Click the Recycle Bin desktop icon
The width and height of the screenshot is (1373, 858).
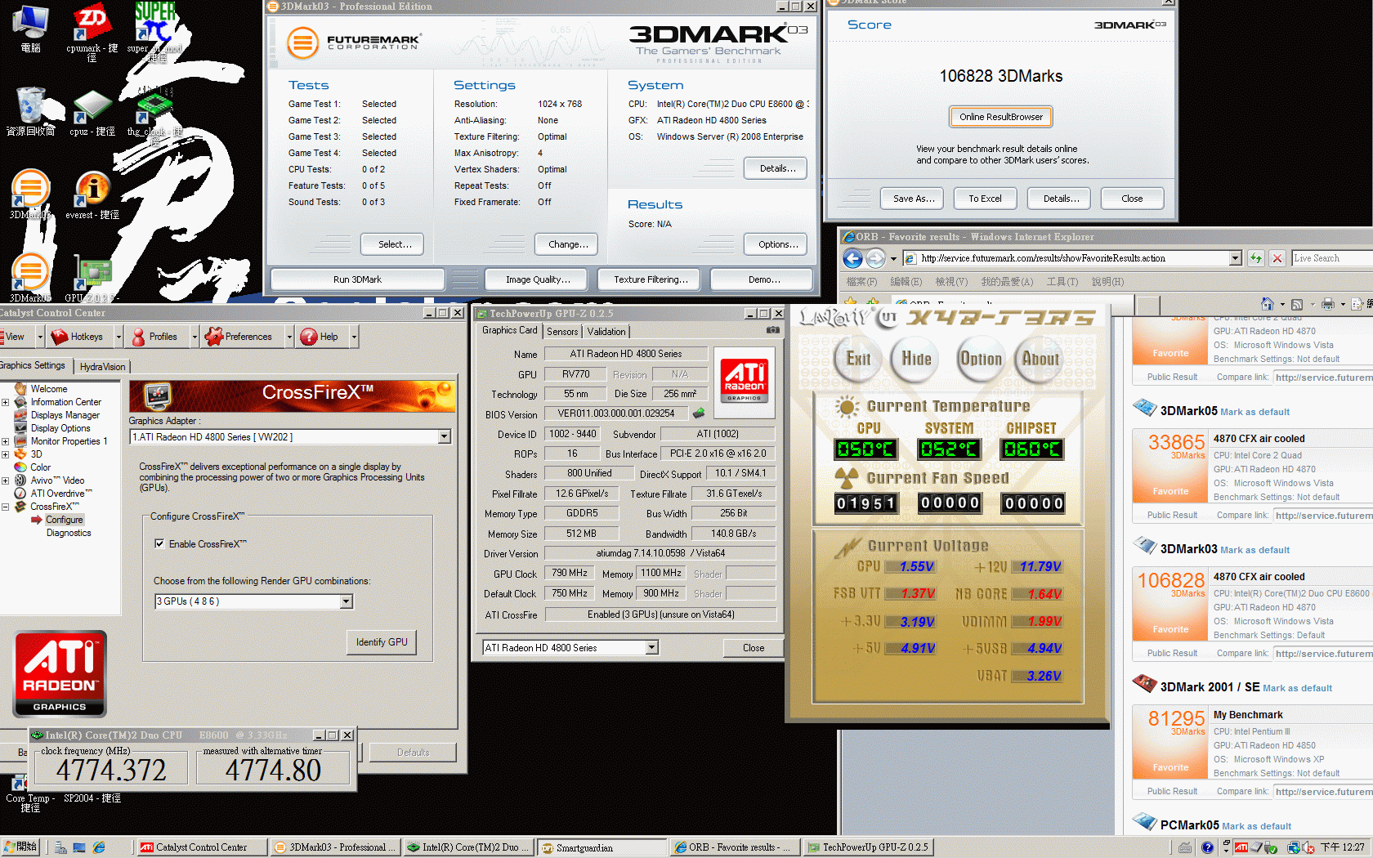coord(31,105)
